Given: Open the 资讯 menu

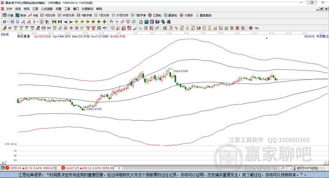Looking at the screenshot, I should (26, 9).
